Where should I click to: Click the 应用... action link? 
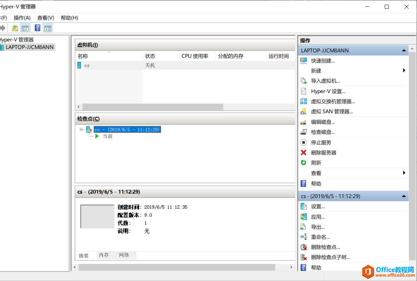click(318, 217)
